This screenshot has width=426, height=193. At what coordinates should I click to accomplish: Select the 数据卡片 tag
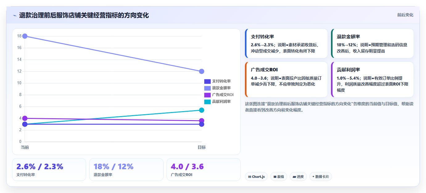(x=321, y=177)
